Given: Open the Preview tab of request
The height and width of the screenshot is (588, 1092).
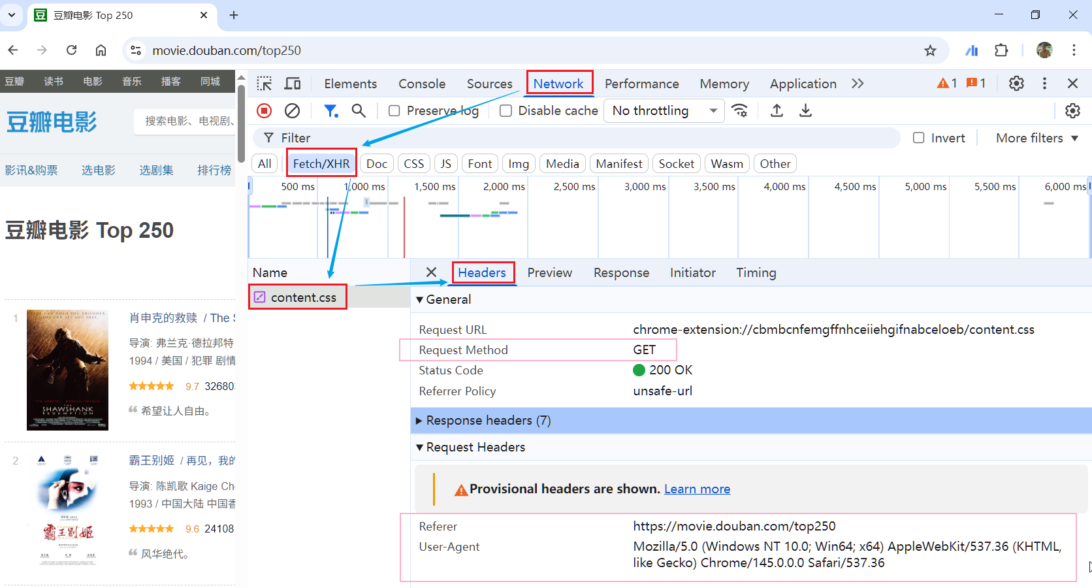Looking at the screenshot, I should point(549,273).
